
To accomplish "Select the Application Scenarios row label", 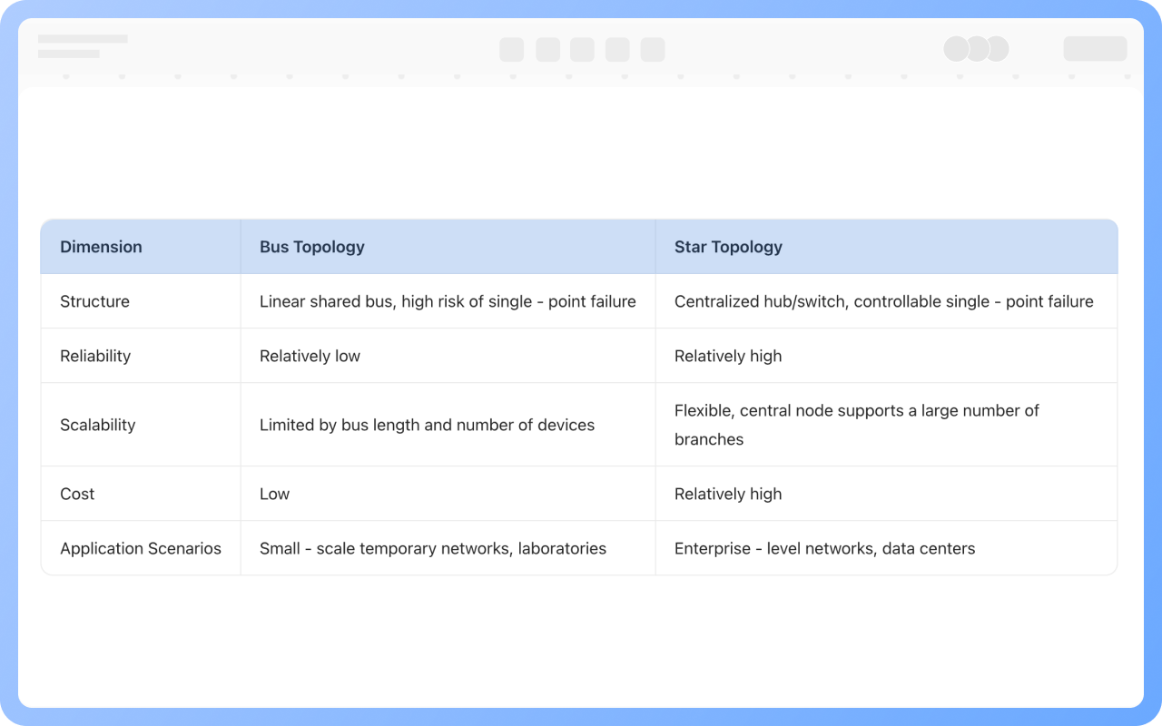I will pyautogui.click(x=141, y=548).
